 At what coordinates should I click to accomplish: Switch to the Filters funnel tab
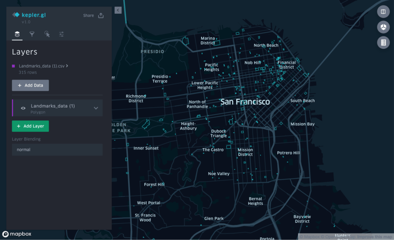click(32, 34)
